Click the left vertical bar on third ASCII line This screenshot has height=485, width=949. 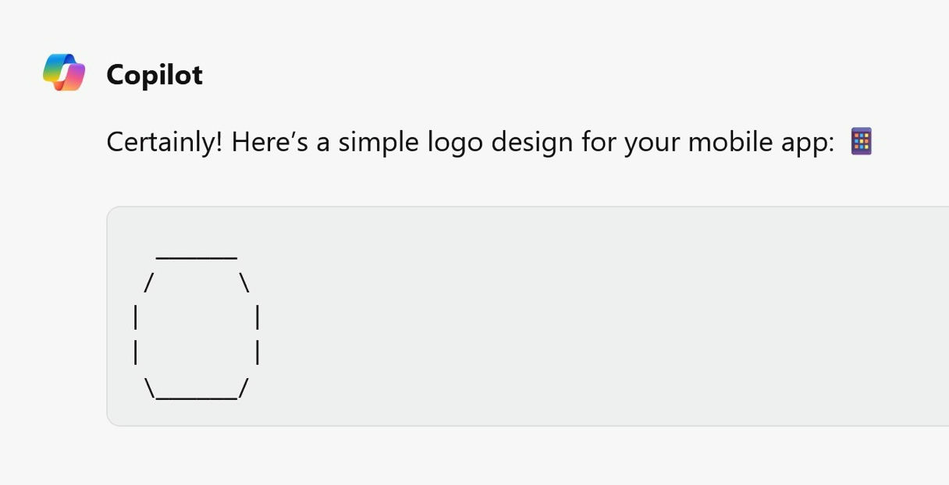137,318
